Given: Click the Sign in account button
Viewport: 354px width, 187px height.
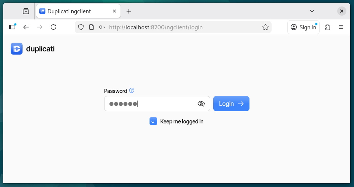Looking at the screenshot, I should point(304,27).
